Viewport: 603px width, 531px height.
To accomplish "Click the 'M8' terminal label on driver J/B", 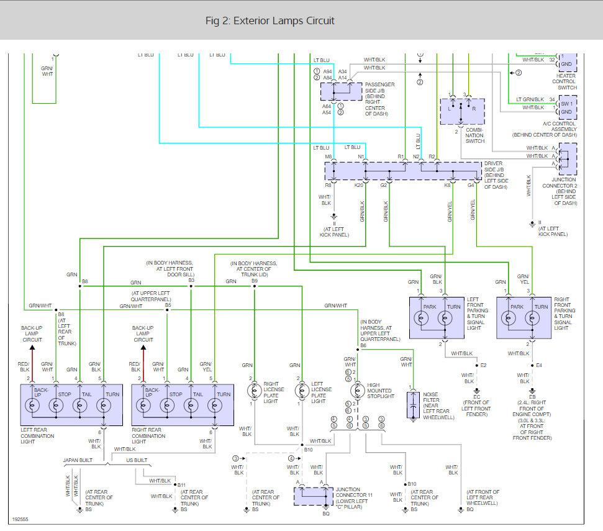I will [x=328, y=157].
